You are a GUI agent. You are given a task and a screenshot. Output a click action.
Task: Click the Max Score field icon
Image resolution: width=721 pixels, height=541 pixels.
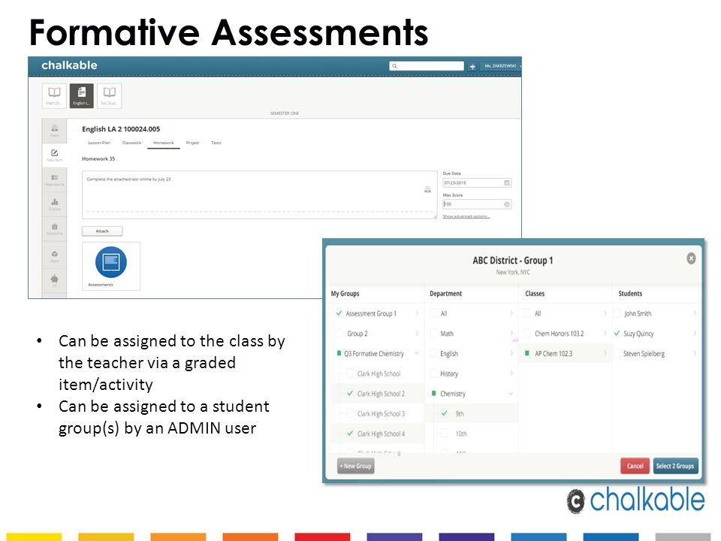[507, 204]
